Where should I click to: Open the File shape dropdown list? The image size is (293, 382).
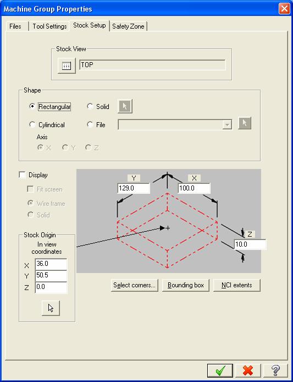click(x=227, y=125)
